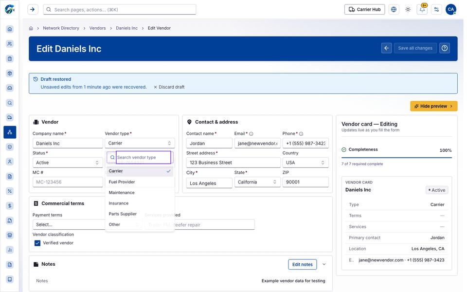This screenshot has width=467, height=292.
Task: Open the notifications bell
Action: pos(422,10)
